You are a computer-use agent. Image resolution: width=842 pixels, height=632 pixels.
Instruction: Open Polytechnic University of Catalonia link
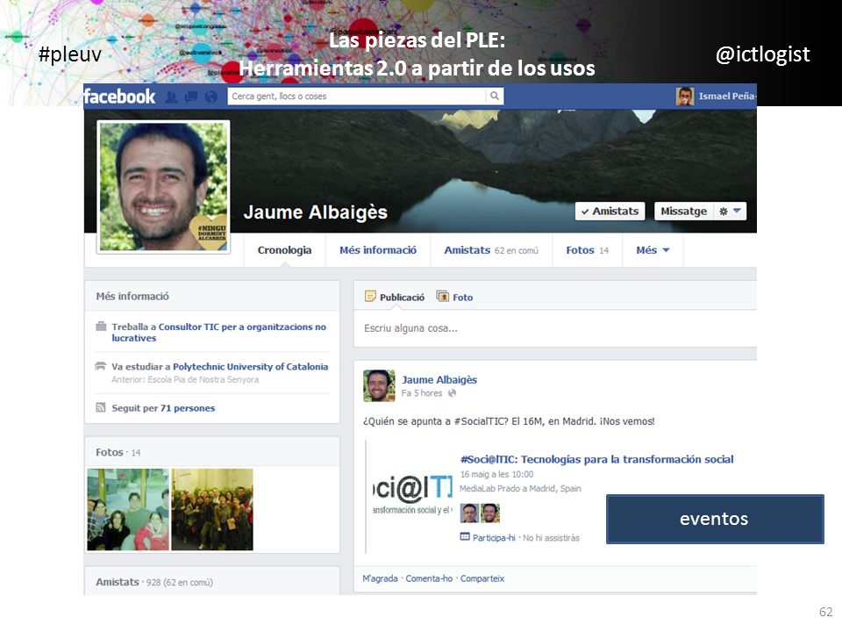click(x=250, y=367)
